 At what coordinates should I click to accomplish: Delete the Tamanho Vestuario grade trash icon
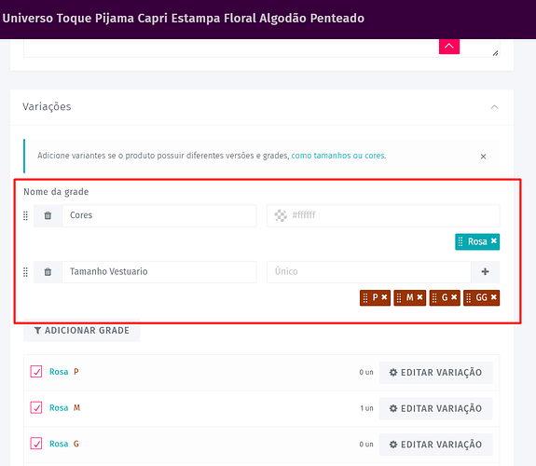[48, 272]
